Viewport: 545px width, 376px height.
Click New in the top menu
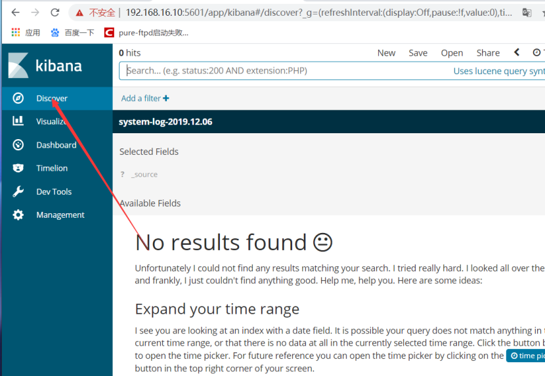(387, 52)
